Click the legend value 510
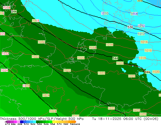 point(26,124)
